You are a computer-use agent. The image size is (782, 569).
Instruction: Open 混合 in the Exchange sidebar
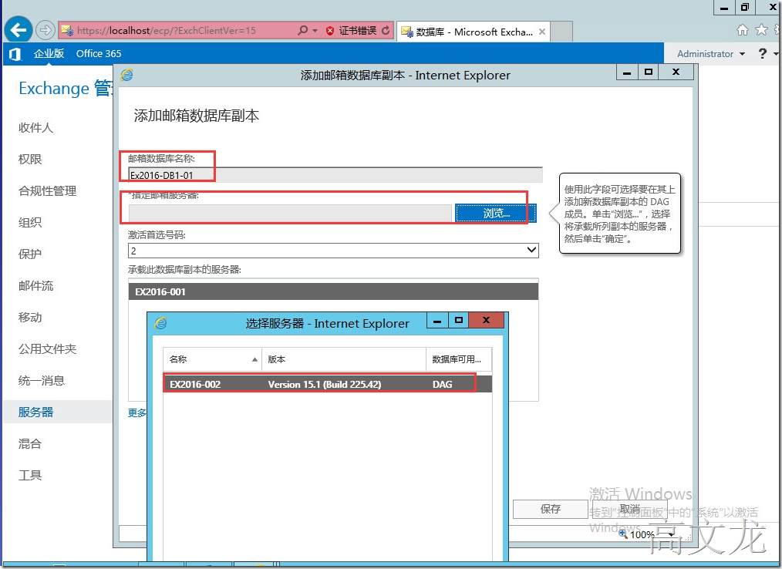click(x=30, y=444)
